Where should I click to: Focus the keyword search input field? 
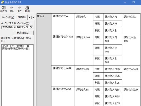(17, 27)
